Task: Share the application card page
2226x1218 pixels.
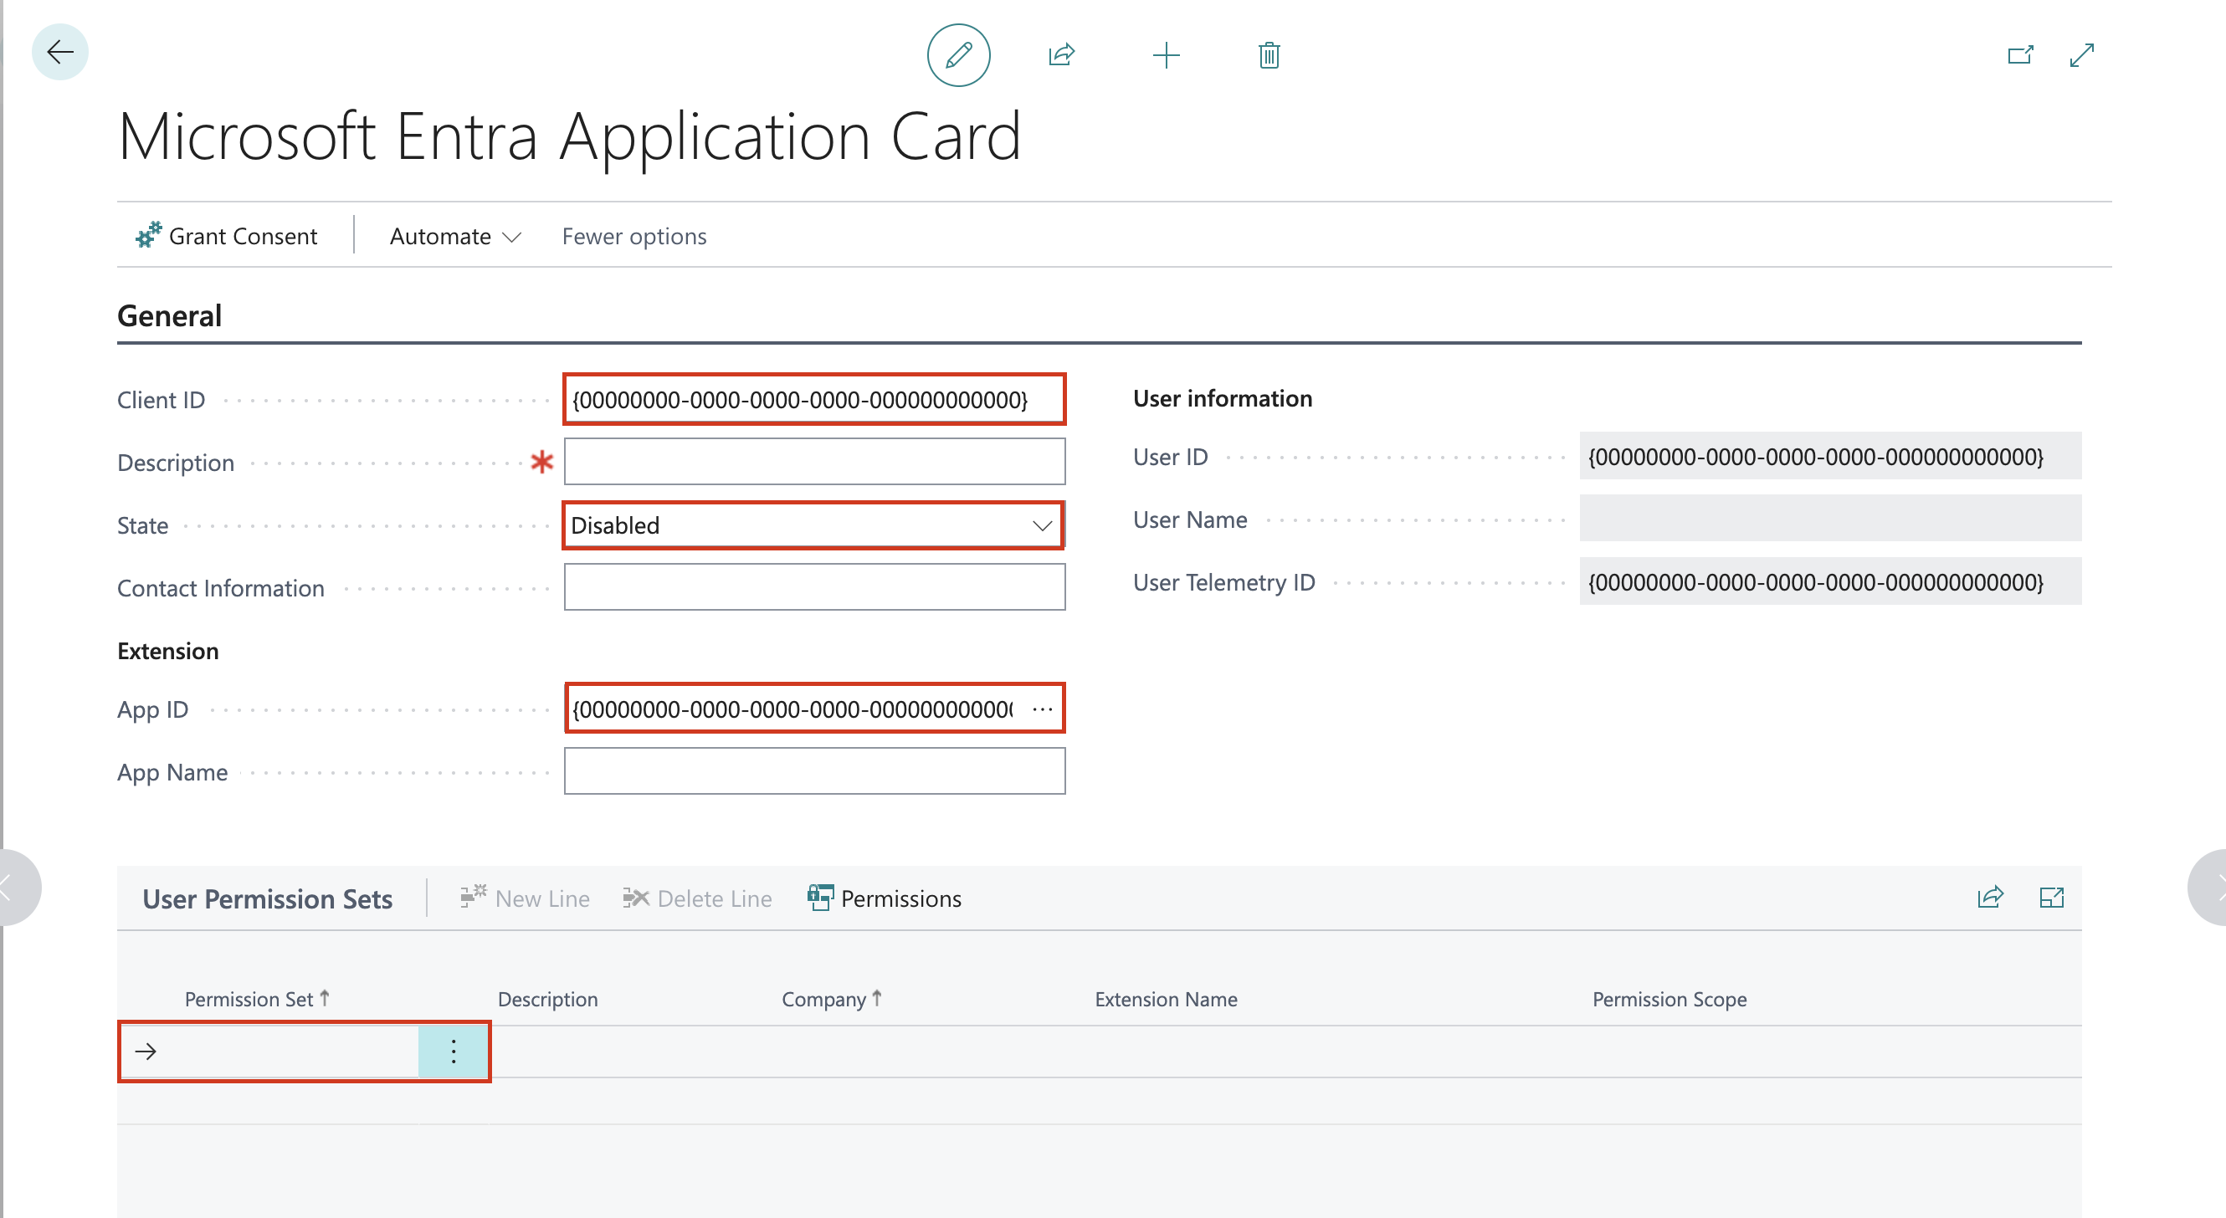Action: click(1060, 54)
